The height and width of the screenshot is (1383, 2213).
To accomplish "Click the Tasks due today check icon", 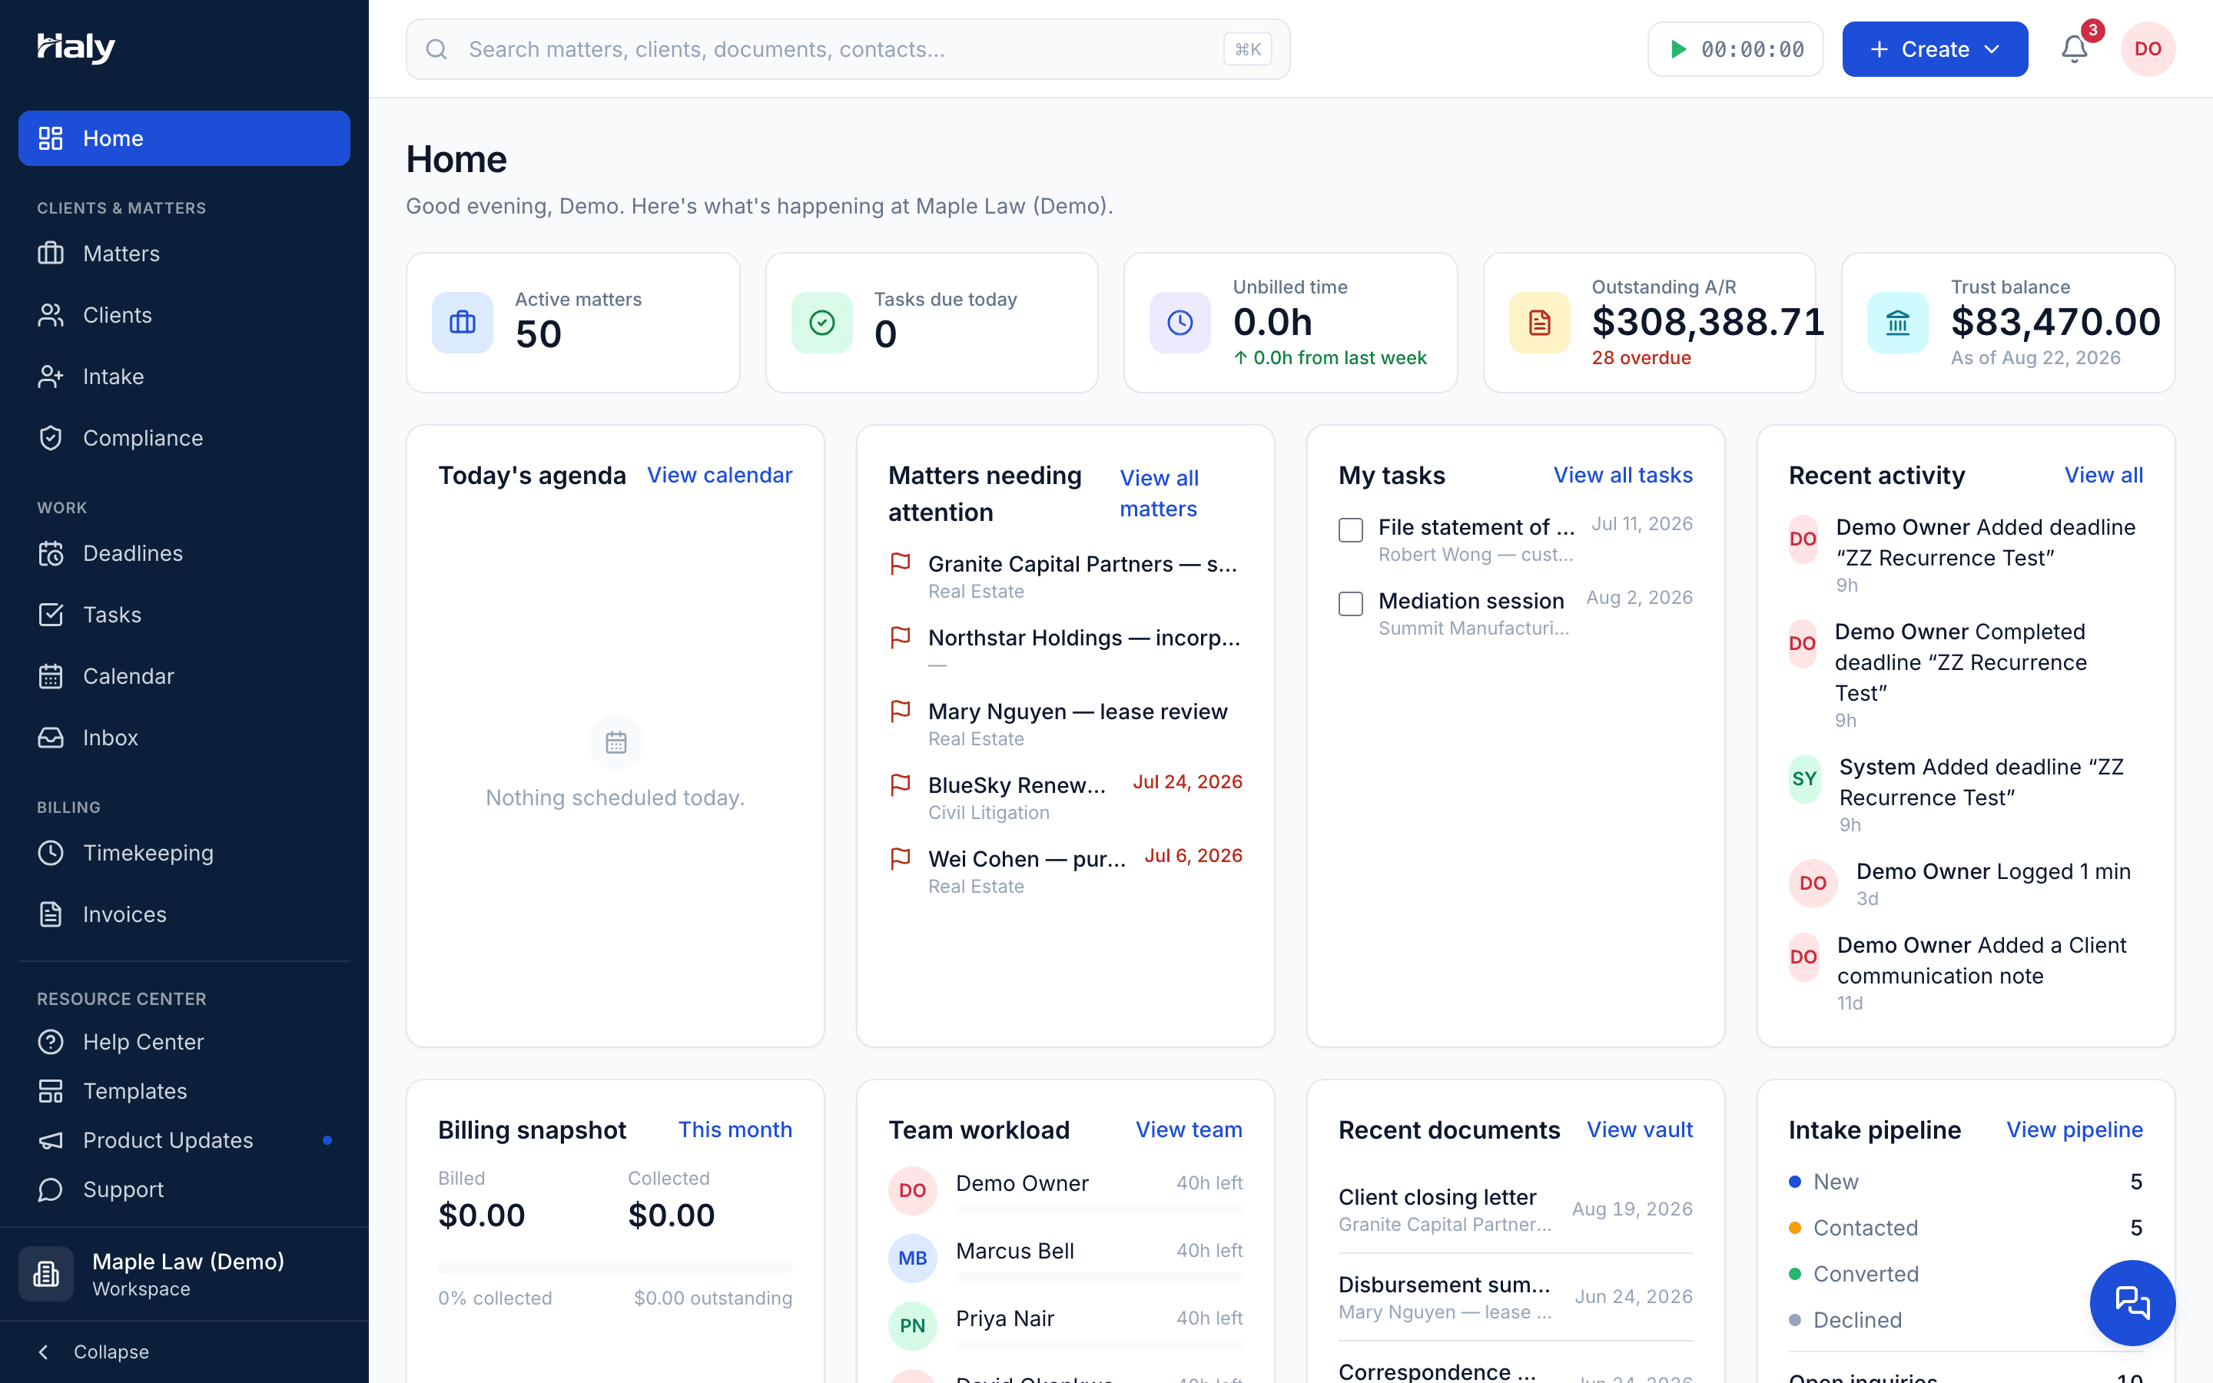I will point(821,322).
